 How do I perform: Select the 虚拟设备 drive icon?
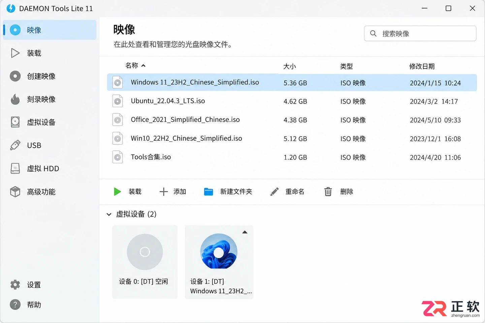tap(15, 122)
